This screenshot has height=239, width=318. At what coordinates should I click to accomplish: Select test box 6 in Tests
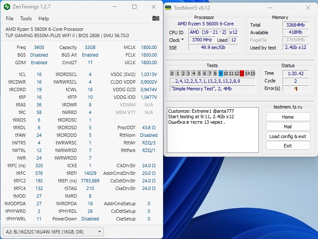click(x=204, y=73)
